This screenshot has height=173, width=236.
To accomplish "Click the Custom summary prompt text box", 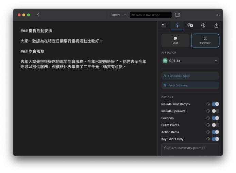I will coord(190,150).
